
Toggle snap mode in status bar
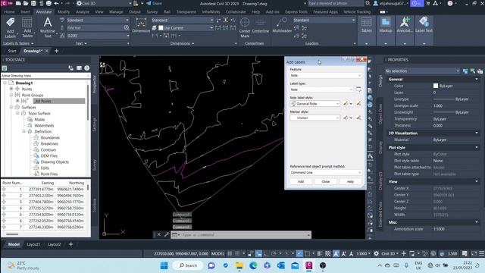click(x=237, y=253)
